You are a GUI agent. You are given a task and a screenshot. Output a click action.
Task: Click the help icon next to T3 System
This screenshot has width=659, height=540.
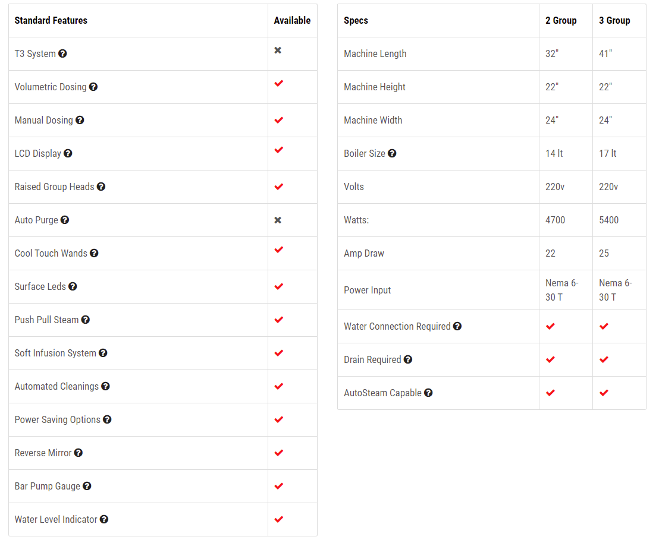tap(62, 53)
